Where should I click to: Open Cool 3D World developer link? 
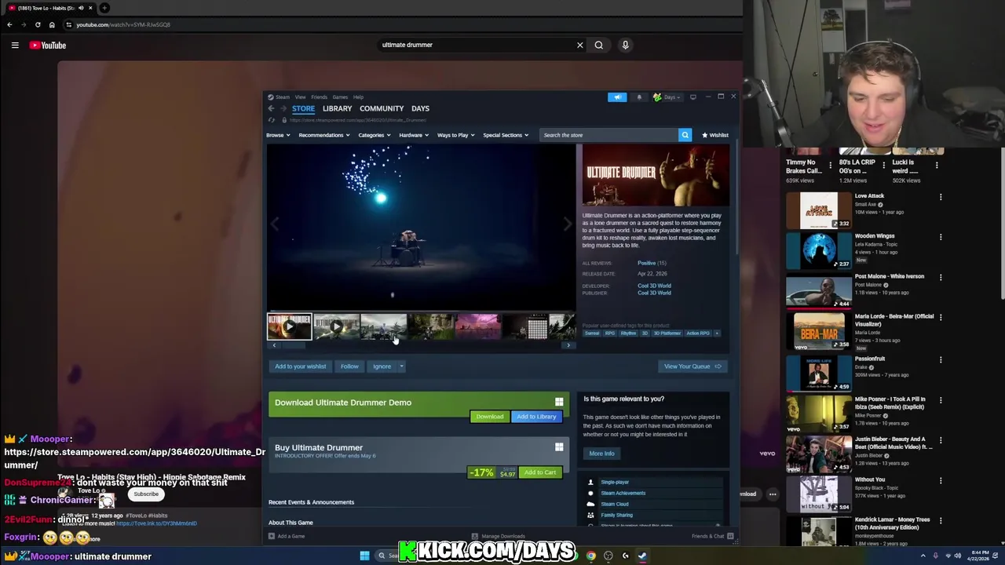654,286
